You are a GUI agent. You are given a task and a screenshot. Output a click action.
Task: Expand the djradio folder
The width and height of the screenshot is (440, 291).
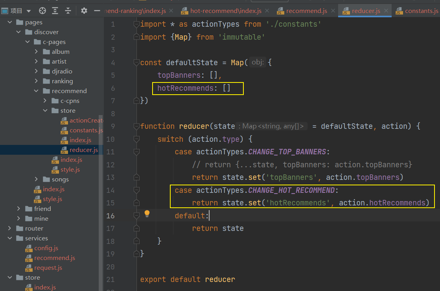tap(36, 71)
